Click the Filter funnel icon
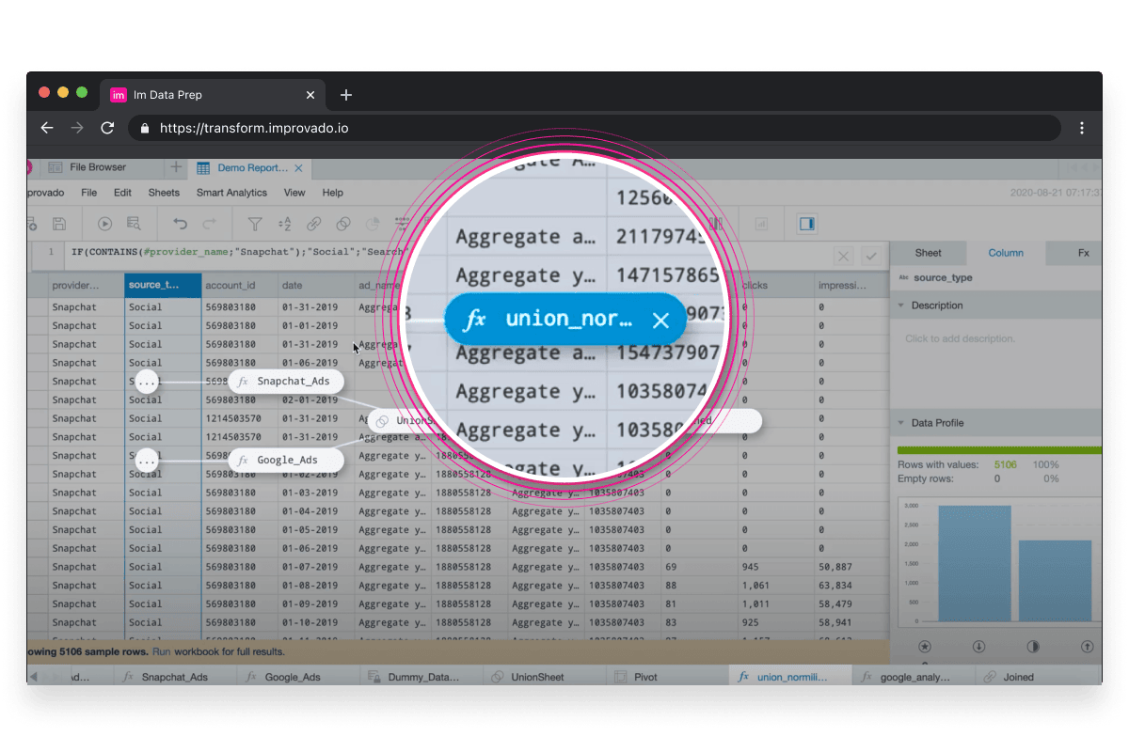The height and width of the screenshot is (752, 1129). click(255, 224)
